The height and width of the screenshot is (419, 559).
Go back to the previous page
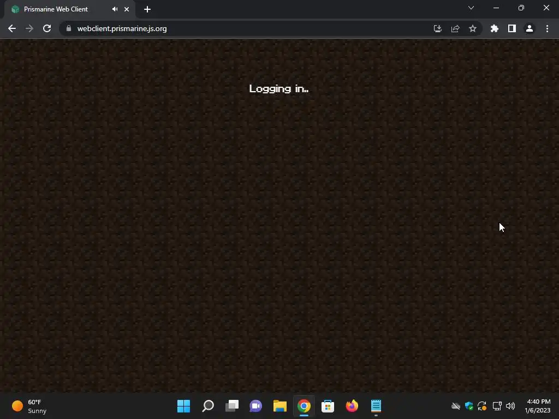(x=12, y=28)
